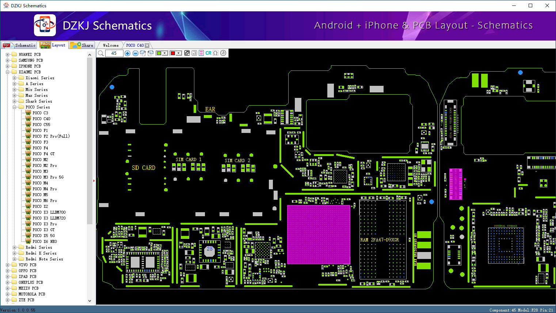Viewport: 556px width, 313px height.
Task: Click the zoom in plus icon
Action: pos(127,53)
